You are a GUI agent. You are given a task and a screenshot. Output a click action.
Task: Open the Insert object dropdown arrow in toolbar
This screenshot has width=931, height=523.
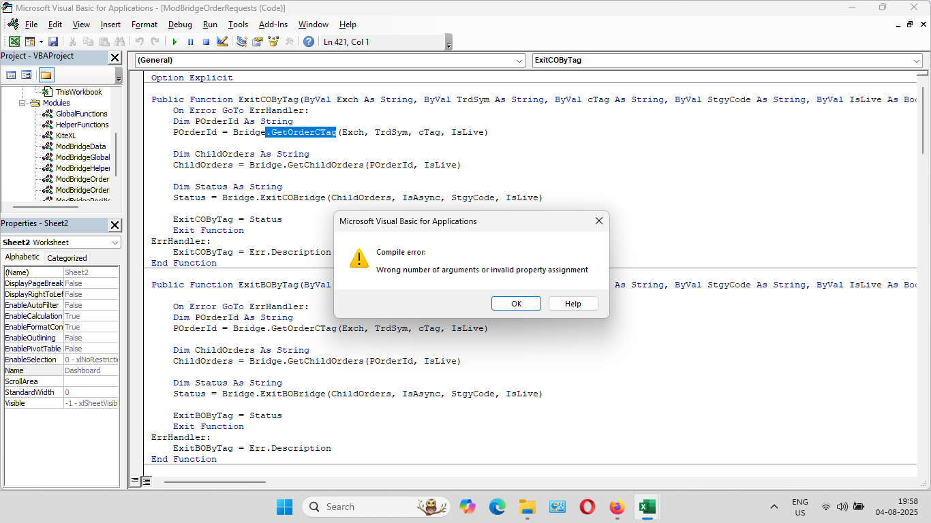point(40,42)
